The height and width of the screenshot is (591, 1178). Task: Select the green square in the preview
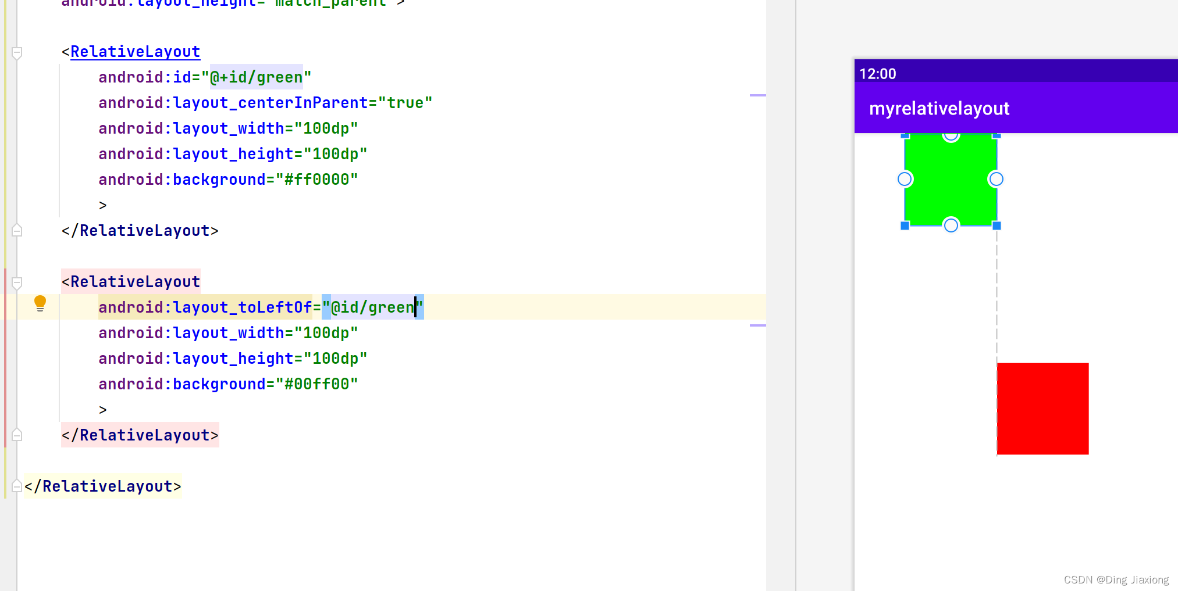(951, 180)
